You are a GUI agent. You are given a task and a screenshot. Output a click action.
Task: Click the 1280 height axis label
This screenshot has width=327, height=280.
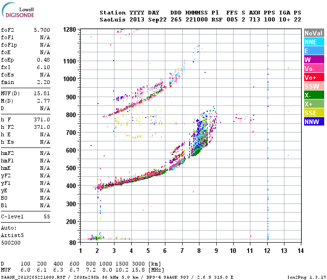click(x=70, y=29)
